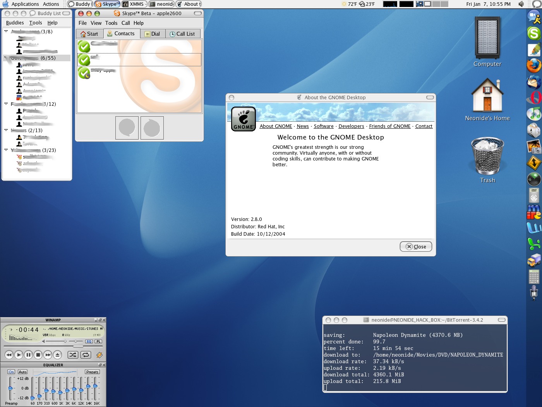Click the Winamp balance slider
The image size is (542, 407).
(76, 341)
